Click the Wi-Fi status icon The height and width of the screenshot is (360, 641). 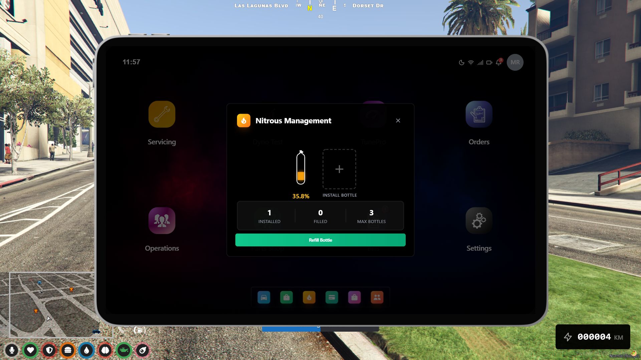(x=471, y=63)
